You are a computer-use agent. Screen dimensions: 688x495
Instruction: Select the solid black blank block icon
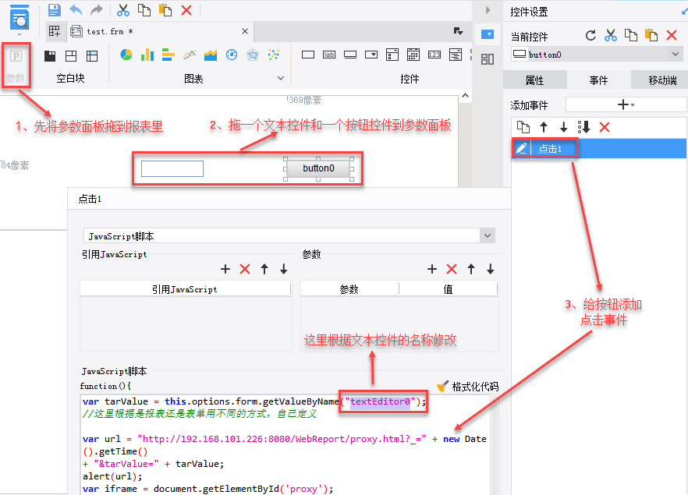pos(50,55)
